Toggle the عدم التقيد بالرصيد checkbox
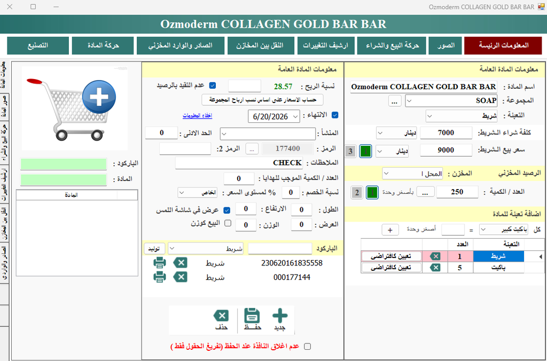547x361 pixels. click(213, 85)
